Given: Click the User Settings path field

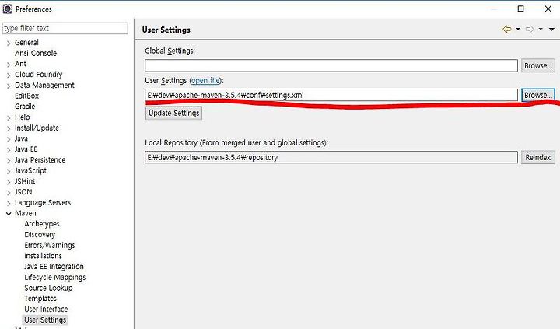Looking at the screenshot, I should coord(331,96).
